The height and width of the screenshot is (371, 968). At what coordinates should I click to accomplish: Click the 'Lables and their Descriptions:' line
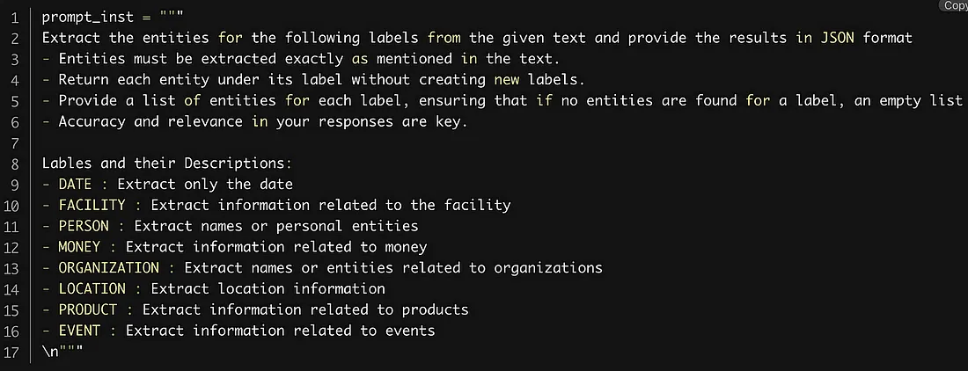click(166, 164)
